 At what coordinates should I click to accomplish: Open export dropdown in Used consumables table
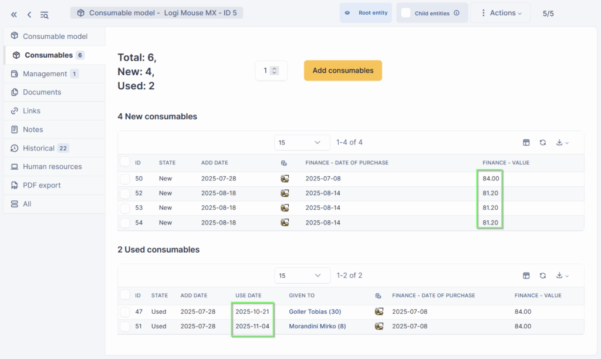(562, 276)
